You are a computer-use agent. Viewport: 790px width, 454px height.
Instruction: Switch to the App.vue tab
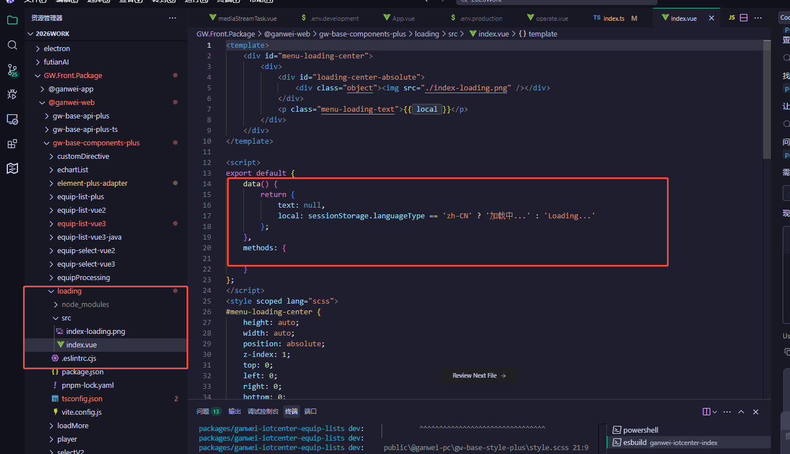click(x=404, y=19)
